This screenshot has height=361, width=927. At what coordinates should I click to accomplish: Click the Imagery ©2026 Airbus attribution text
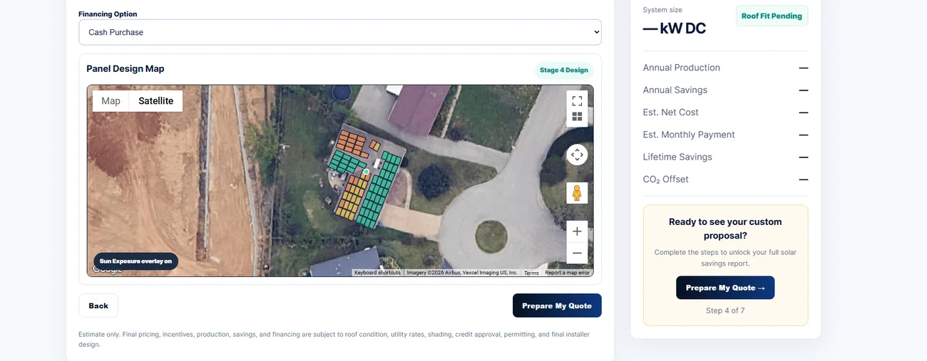(x=462, y=273)
